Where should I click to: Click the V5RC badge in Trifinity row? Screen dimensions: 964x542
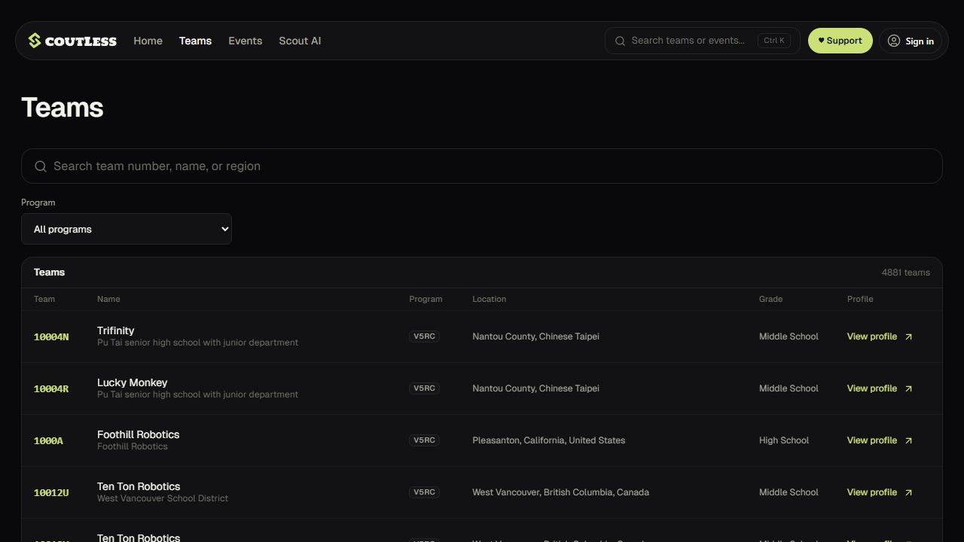click(x=424, y=336)
